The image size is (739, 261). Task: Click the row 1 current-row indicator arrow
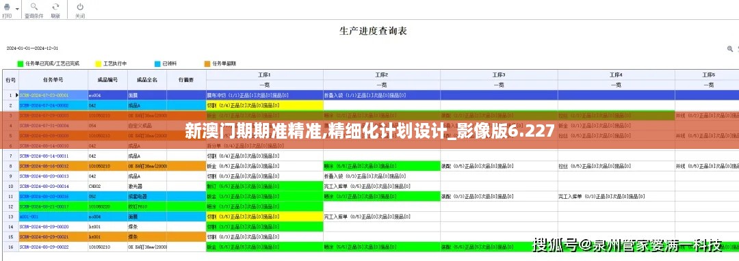[x=17, y=95]
